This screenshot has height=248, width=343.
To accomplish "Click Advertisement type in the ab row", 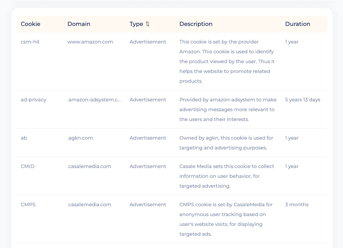I will [x=148, y=138].
